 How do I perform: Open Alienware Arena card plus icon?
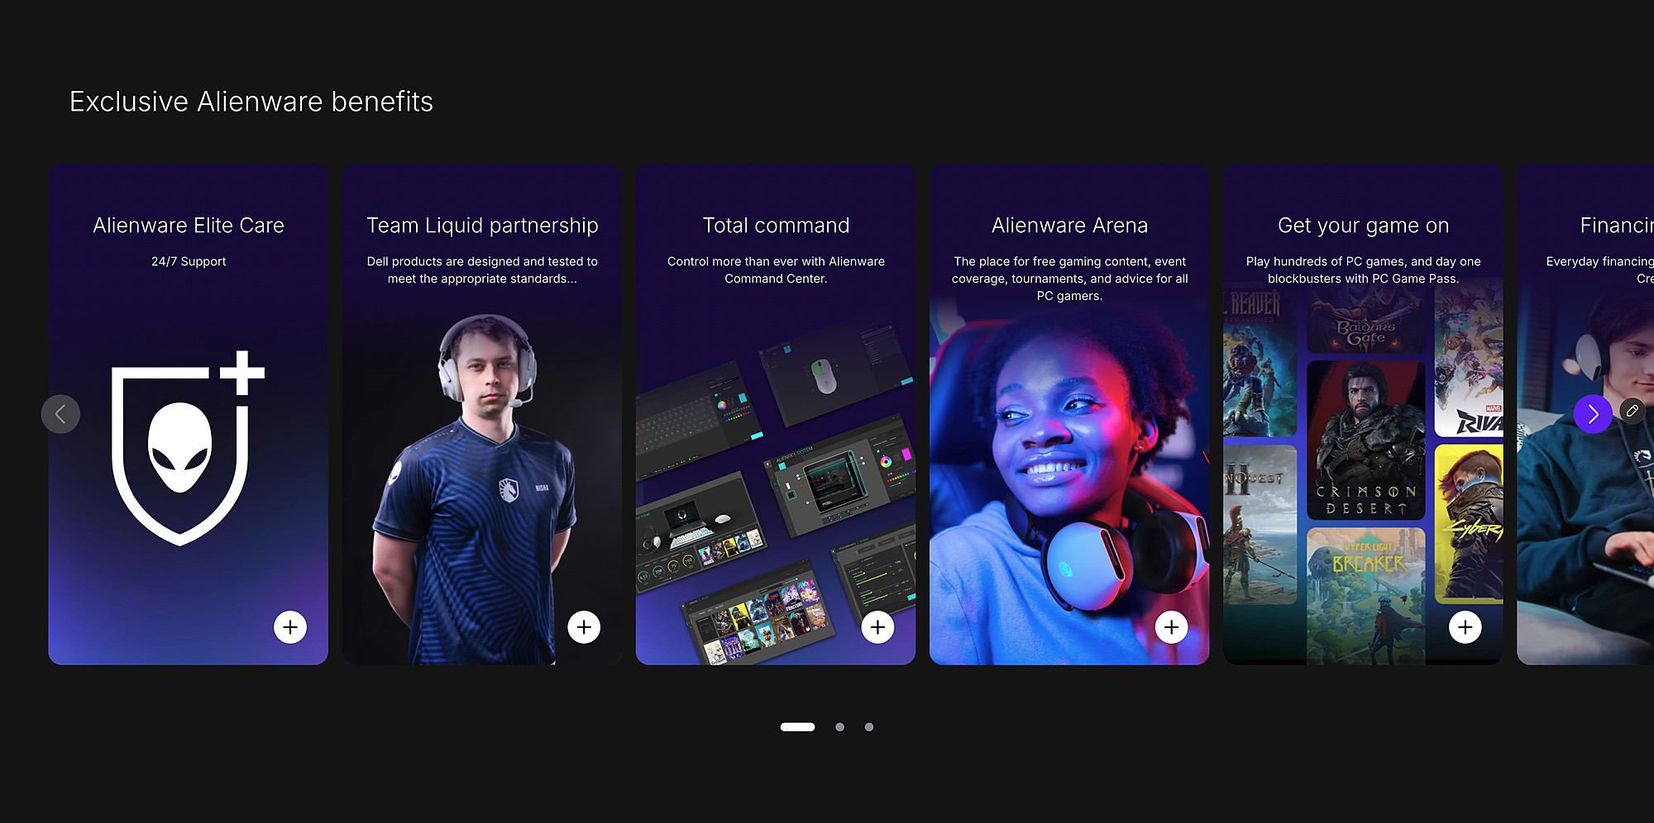[1171, 627]
